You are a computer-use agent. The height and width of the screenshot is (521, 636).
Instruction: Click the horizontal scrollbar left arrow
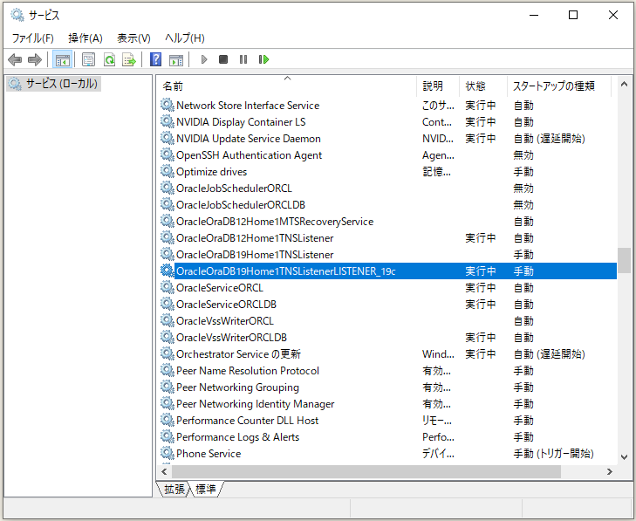(x=164, y=471)
